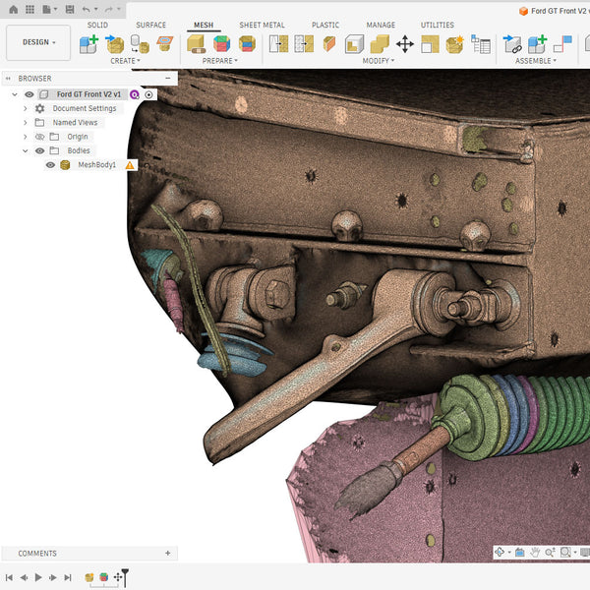Image resolution: width=590 pixels, height=590 pixels.
Task: Open the DESIGN workspace dropdown
Action: [38, 42]
